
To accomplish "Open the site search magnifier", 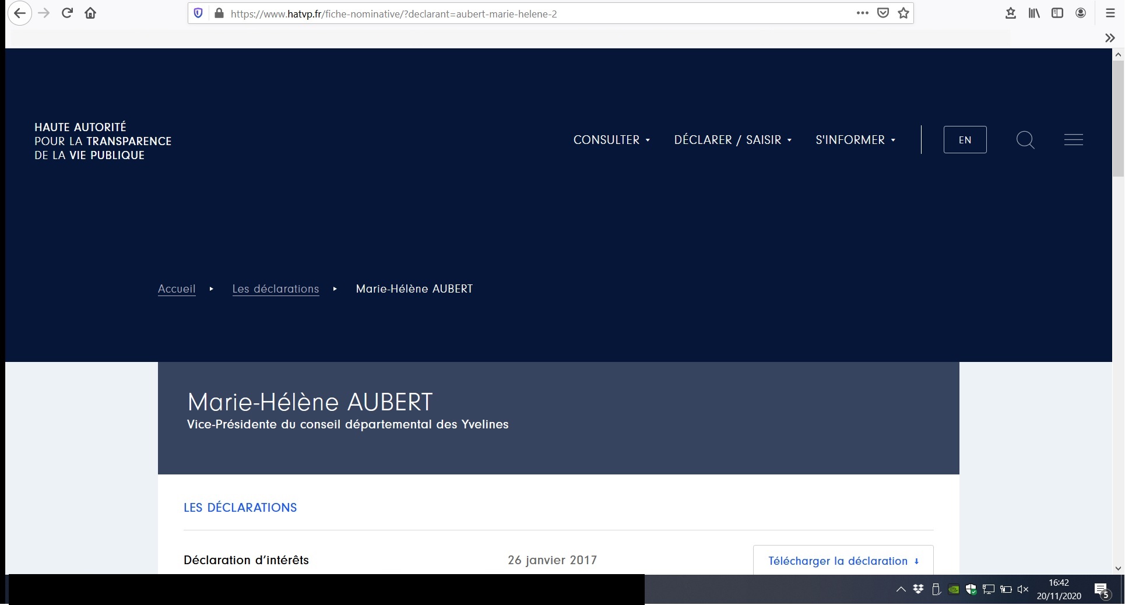I will click(1025, 140).
